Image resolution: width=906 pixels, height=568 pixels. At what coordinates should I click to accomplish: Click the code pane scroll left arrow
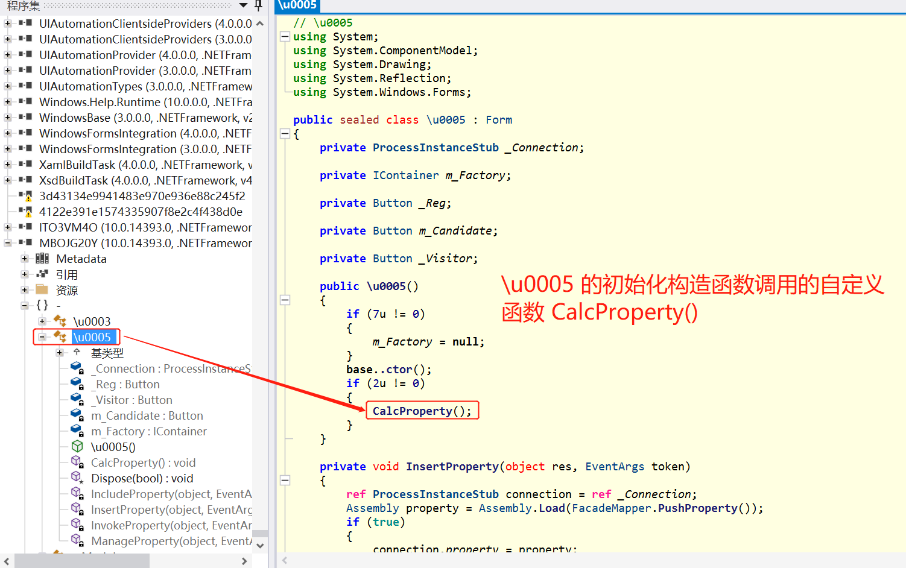(285, 561)
